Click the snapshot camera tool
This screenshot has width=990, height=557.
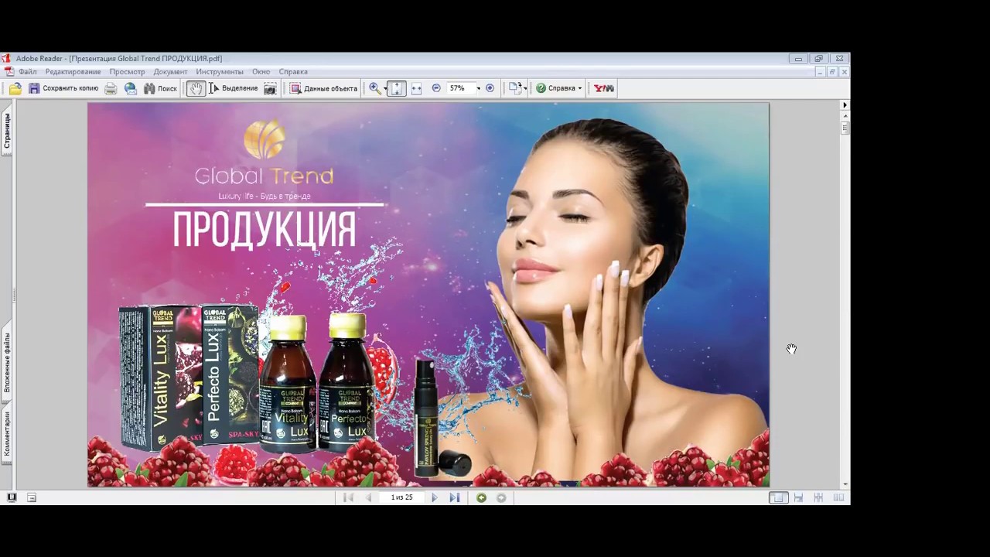(270, 88)
